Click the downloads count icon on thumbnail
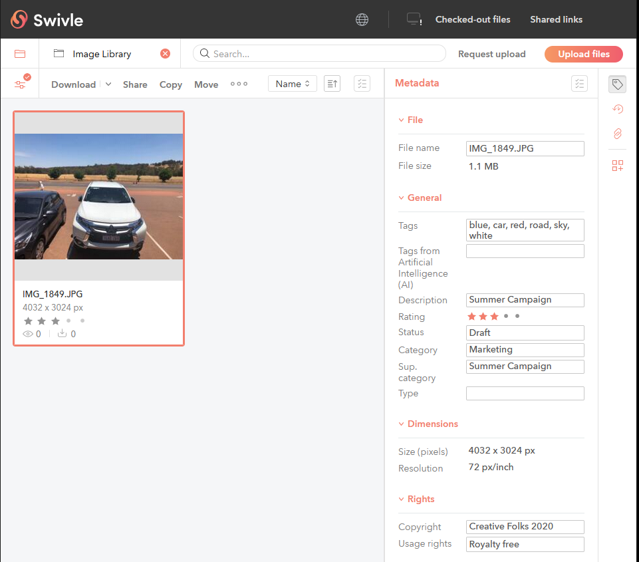Viewport: 639px width, 562px height. 62,333
